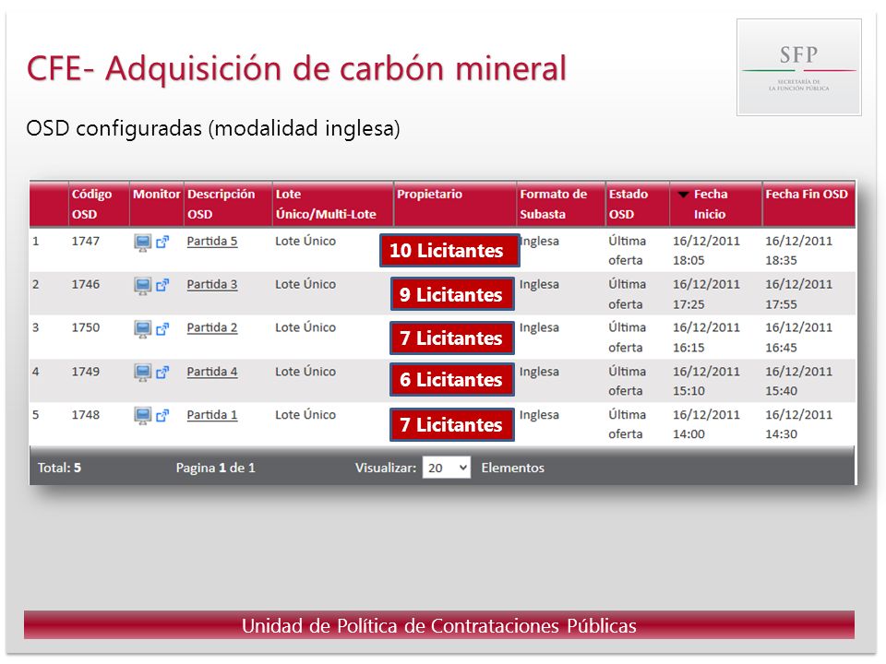886x664 pixels.
Task: Click the 6 Licitantes label
Action: point(452,379)
